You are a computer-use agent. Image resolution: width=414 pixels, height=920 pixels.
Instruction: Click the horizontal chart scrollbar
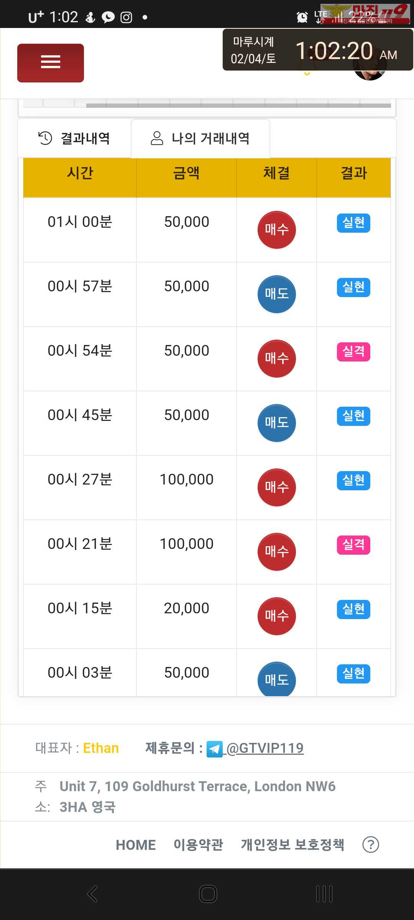click(x=238, y=105)
